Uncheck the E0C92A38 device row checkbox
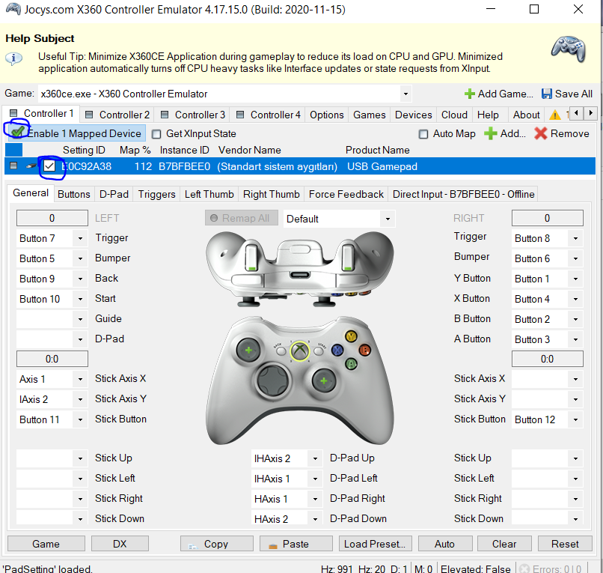Viewport: 603px width, 573px height. pyautogui.click(x=49, y=166)
